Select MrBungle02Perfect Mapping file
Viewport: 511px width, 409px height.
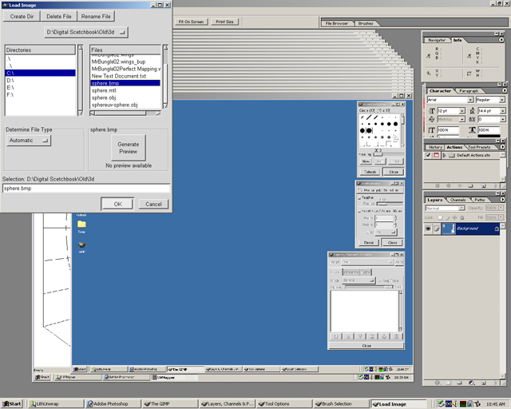[125, 69]
